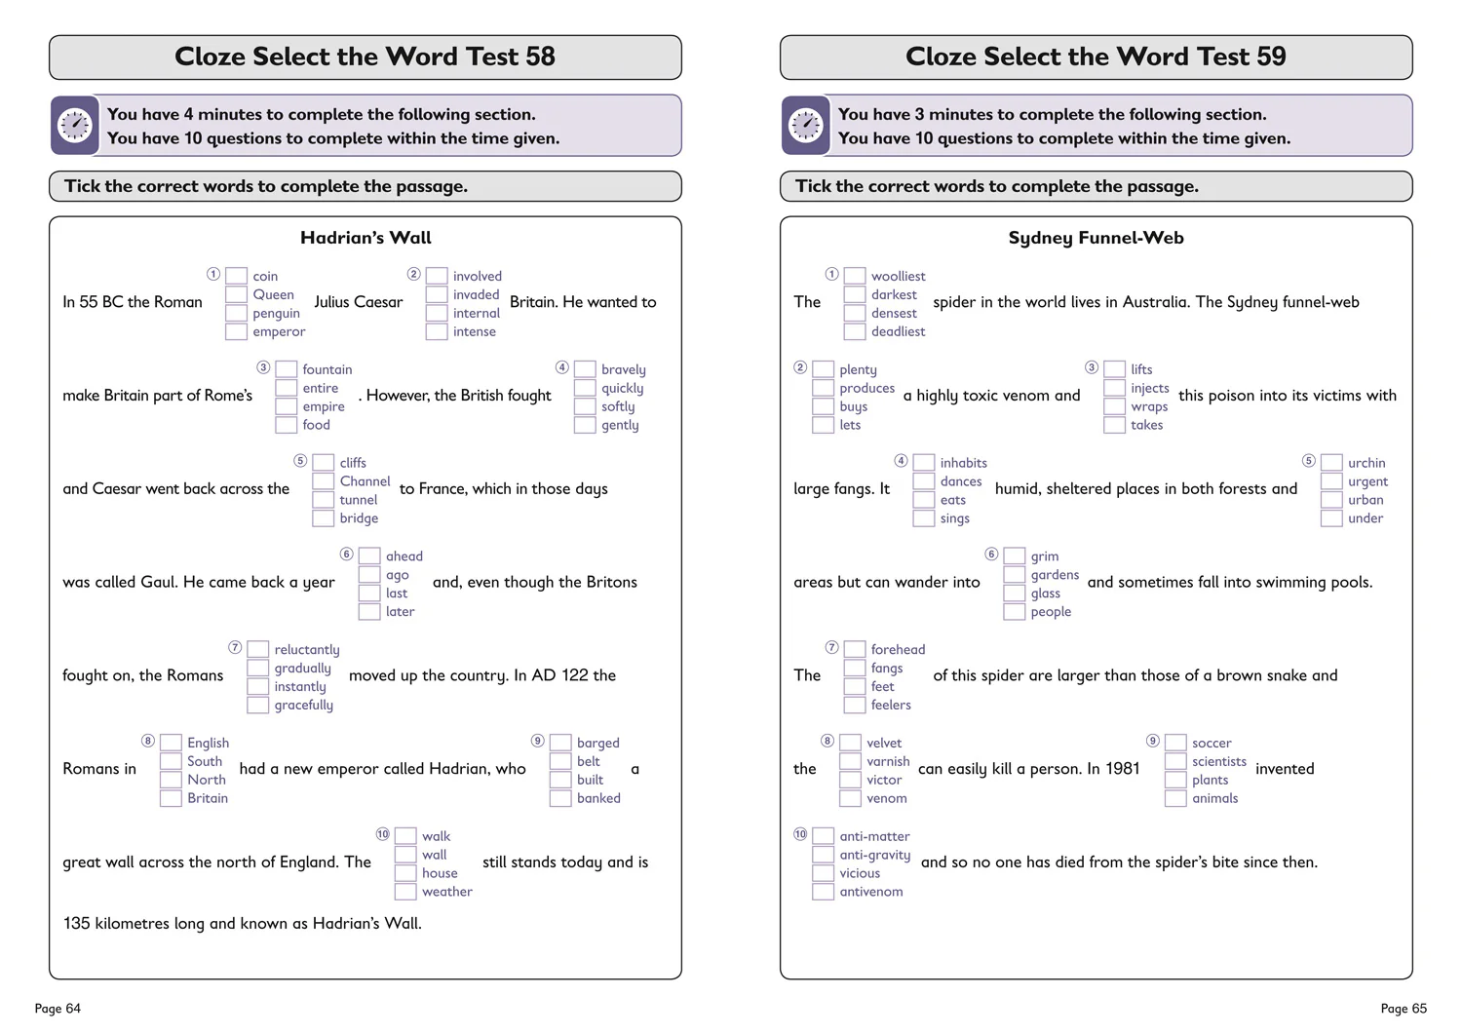
Task: Tick the 'feelers' checkbox
Action: pos(855,706)
